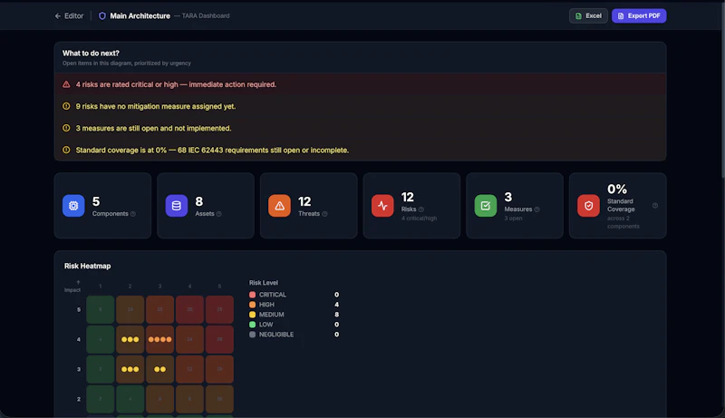Open the 3 measures still open alert
This screenshot has width=725, height=418.
click(360, 128)
